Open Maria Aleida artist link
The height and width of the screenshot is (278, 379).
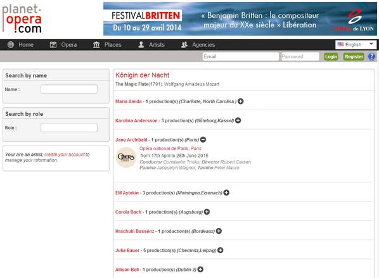tap(129, 101)
